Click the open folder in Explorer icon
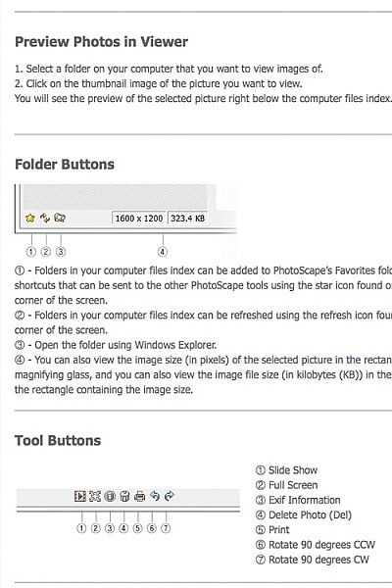 point(60,218)
